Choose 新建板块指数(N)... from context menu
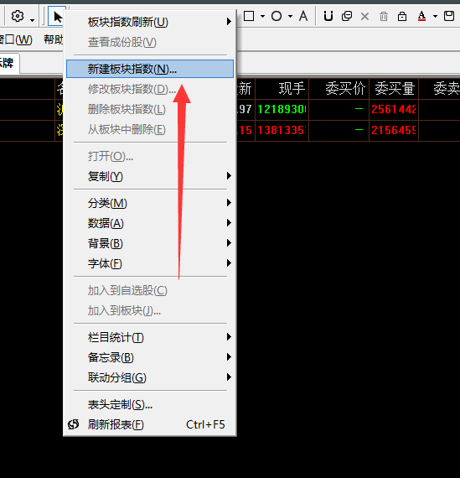The image size is (460, 478). (x=150, y=69)
